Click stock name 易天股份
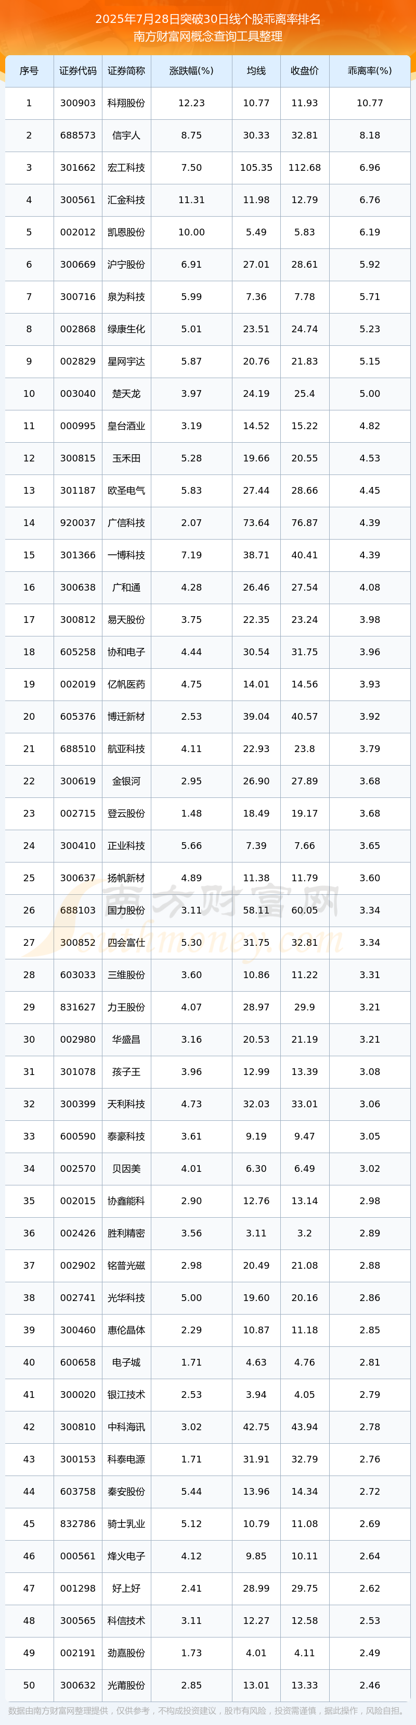 pyautogui.click(x=126, y=619)
